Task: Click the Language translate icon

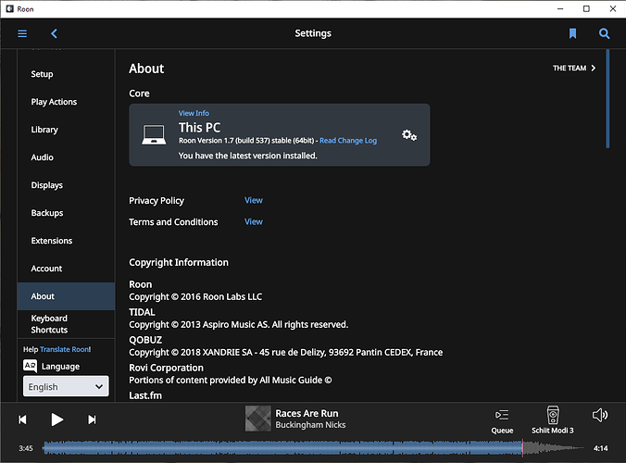Action: click(30, 366)
